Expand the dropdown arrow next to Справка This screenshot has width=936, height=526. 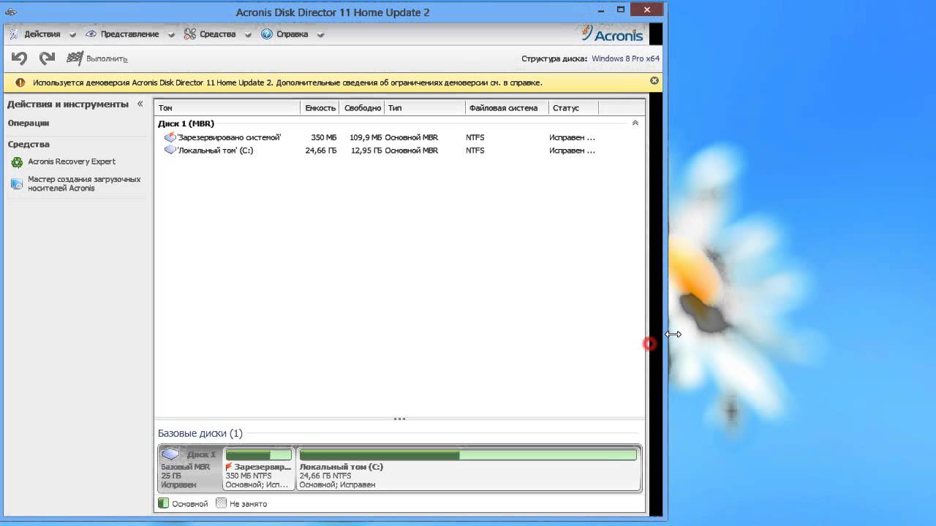click(320, 34)
